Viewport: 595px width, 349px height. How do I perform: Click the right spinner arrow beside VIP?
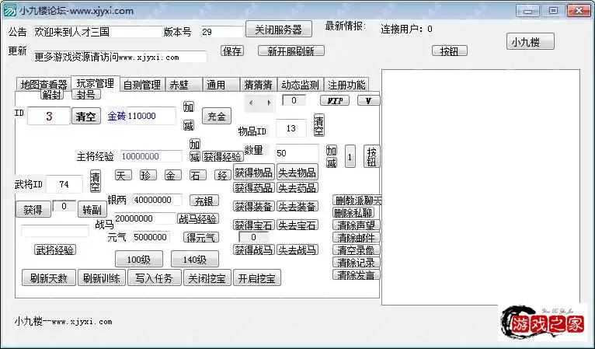tap(269, 103)
